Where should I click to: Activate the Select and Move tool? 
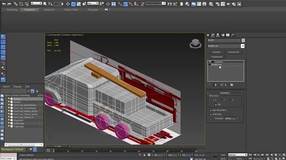67,4
